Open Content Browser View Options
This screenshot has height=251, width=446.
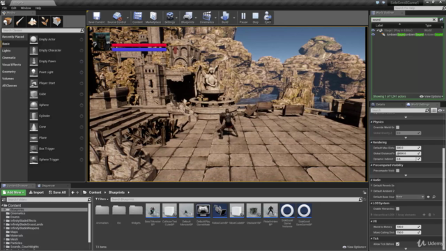point(354,247)
